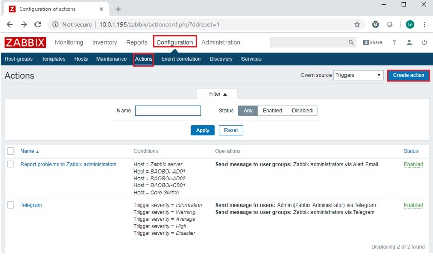The width and height of the screenshot is (433, 256).
Task: Check the Report problems action checkbox
Action: point(11,164)
